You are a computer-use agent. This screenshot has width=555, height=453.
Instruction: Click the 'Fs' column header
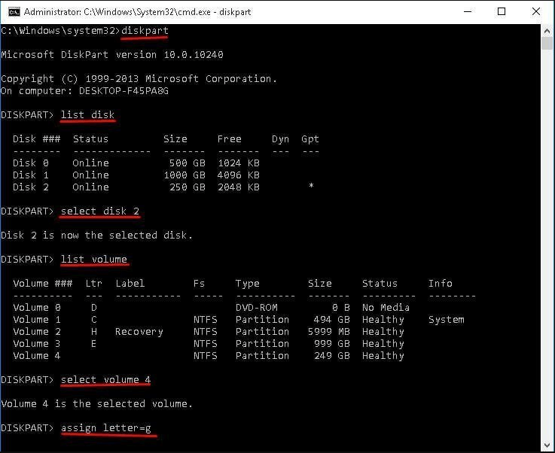tap(200, 284)
